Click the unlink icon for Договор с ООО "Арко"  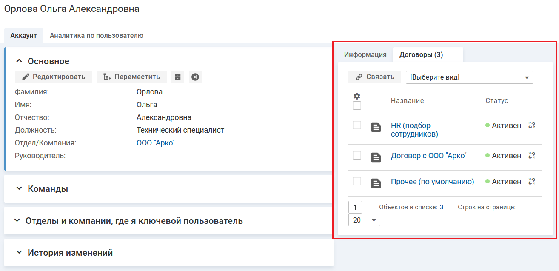pyautogui.click(x=531, y=156)
